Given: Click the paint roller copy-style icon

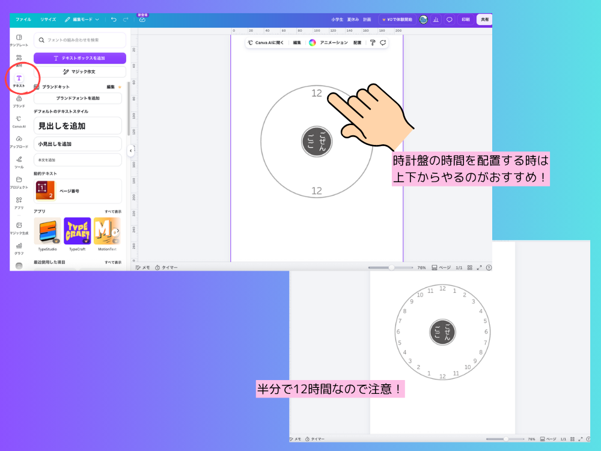Looking at the screenshot, I should (372, 43).
